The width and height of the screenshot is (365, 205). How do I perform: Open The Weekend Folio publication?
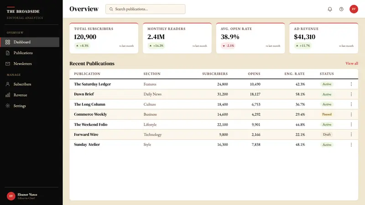90,124
